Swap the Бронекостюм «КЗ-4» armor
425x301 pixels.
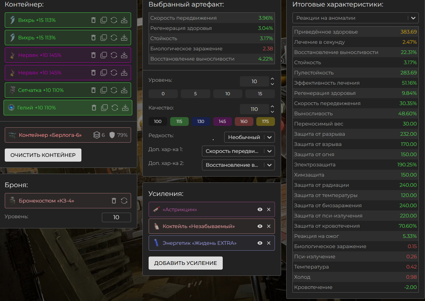pyautogui.click(x=124, y=201)
